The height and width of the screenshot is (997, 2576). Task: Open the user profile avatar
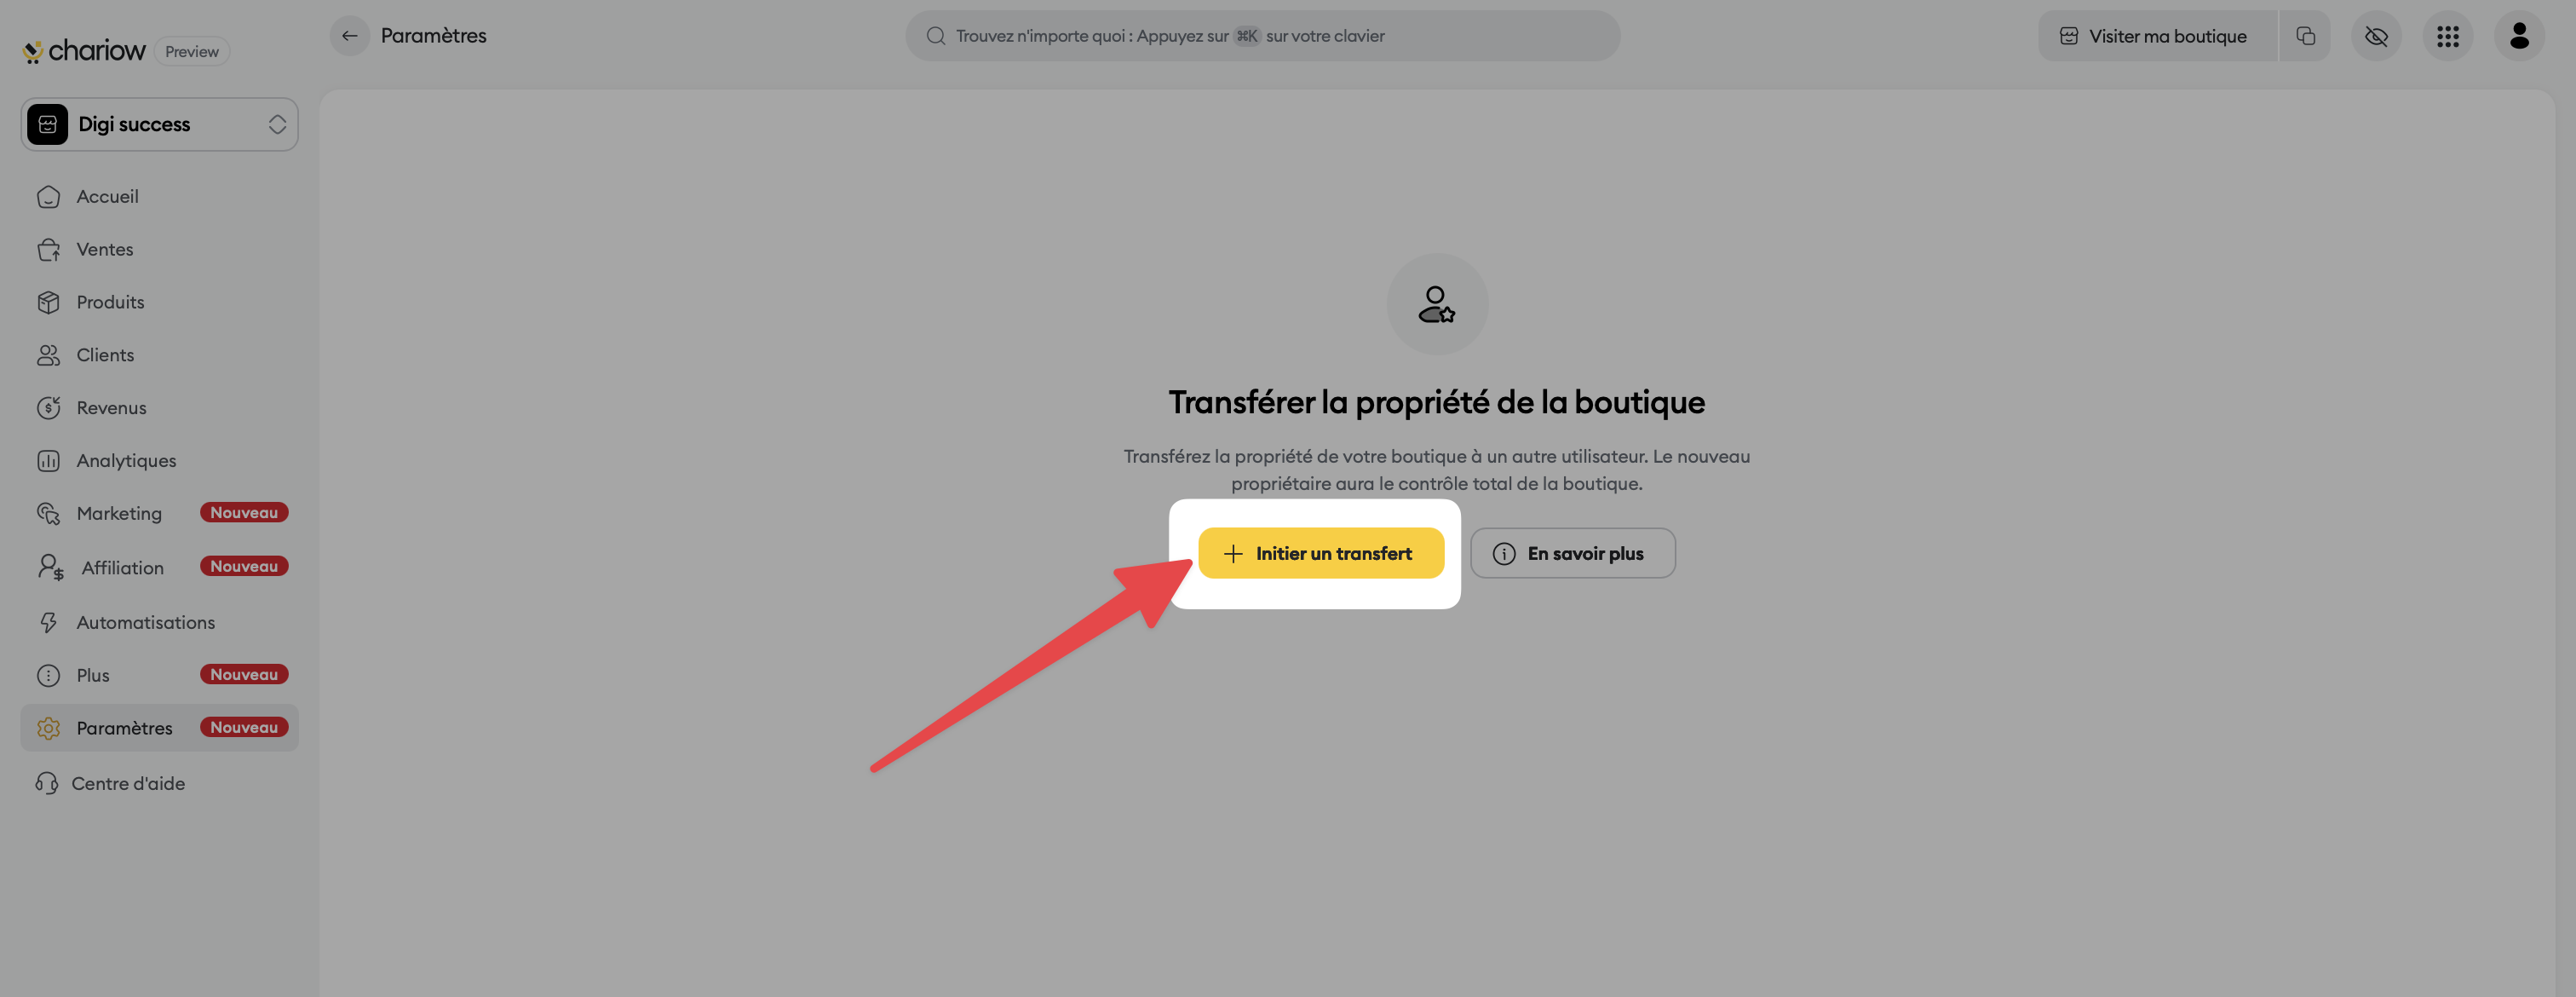coord(2519,36)
